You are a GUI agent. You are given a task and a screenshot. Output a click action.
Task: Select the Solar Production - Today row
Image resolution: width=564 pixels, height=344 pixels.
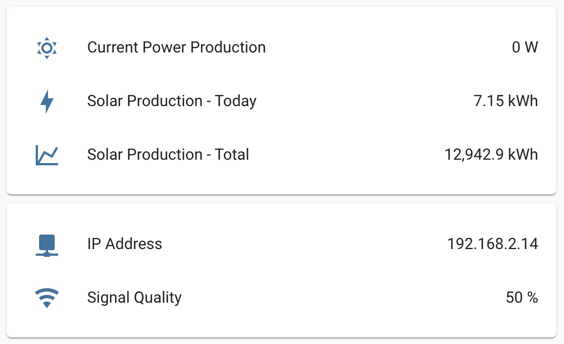pyautogui.click(x=281, y=101)
